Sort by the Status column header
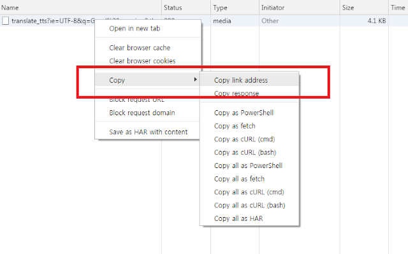This screenshot has width=408, height=254. pos(186,7)
